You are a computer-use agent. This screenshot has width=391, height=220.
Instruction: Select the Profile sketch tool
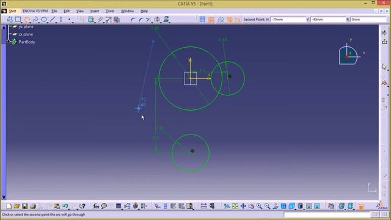[x=10, y=20]
